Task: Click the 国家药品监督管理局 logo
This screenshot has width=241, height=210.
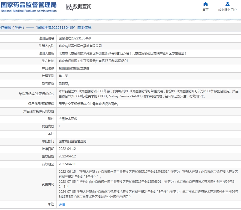Action: (x=28, y=4)
